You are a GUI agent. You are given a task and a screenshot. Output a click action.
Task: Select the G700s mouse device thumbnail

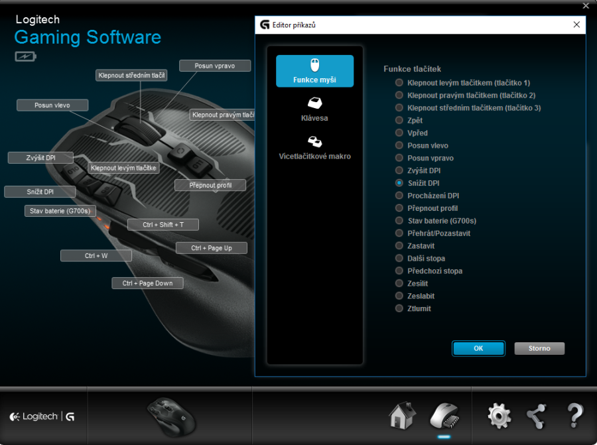tap(171, 417)
